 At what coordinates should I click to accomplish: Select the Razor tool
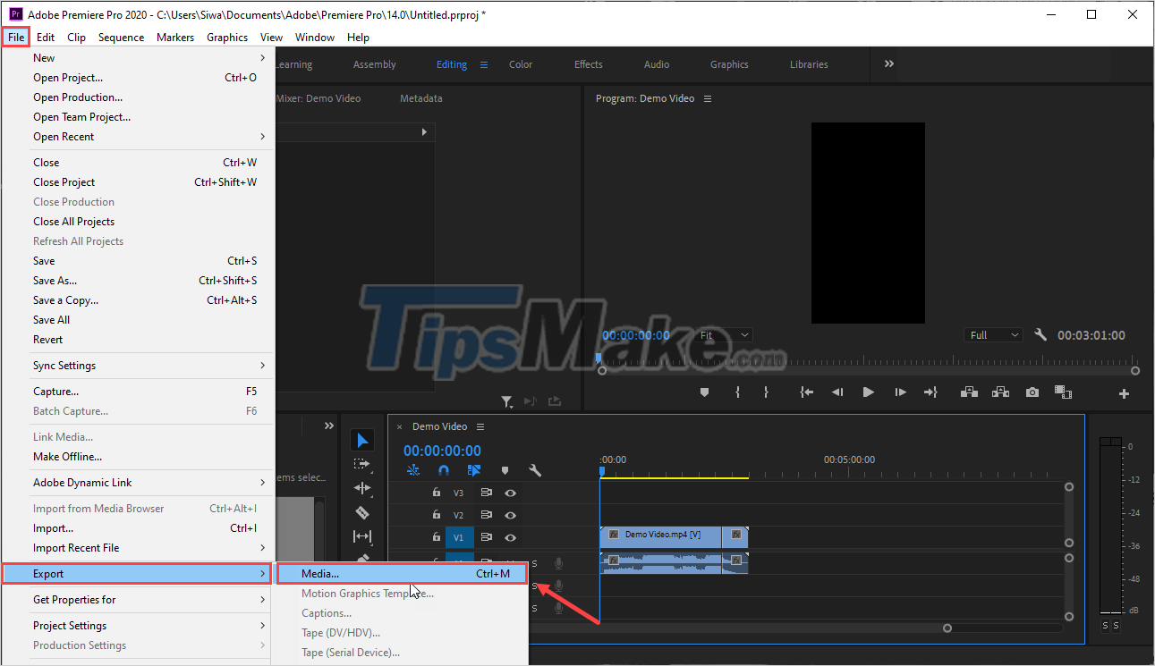[362, 512]
